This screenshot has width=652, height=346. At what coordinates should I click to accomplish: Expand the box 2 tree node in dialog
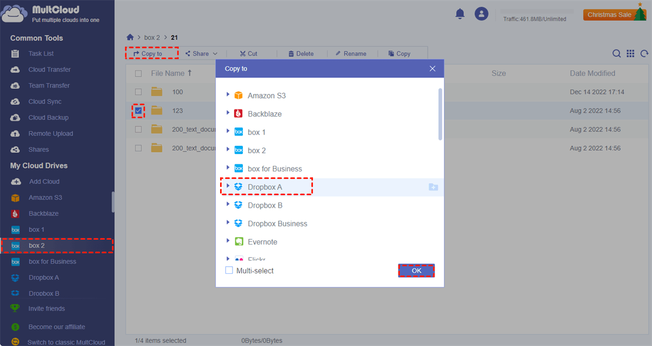pyautogui.click(x=228, y=150)
